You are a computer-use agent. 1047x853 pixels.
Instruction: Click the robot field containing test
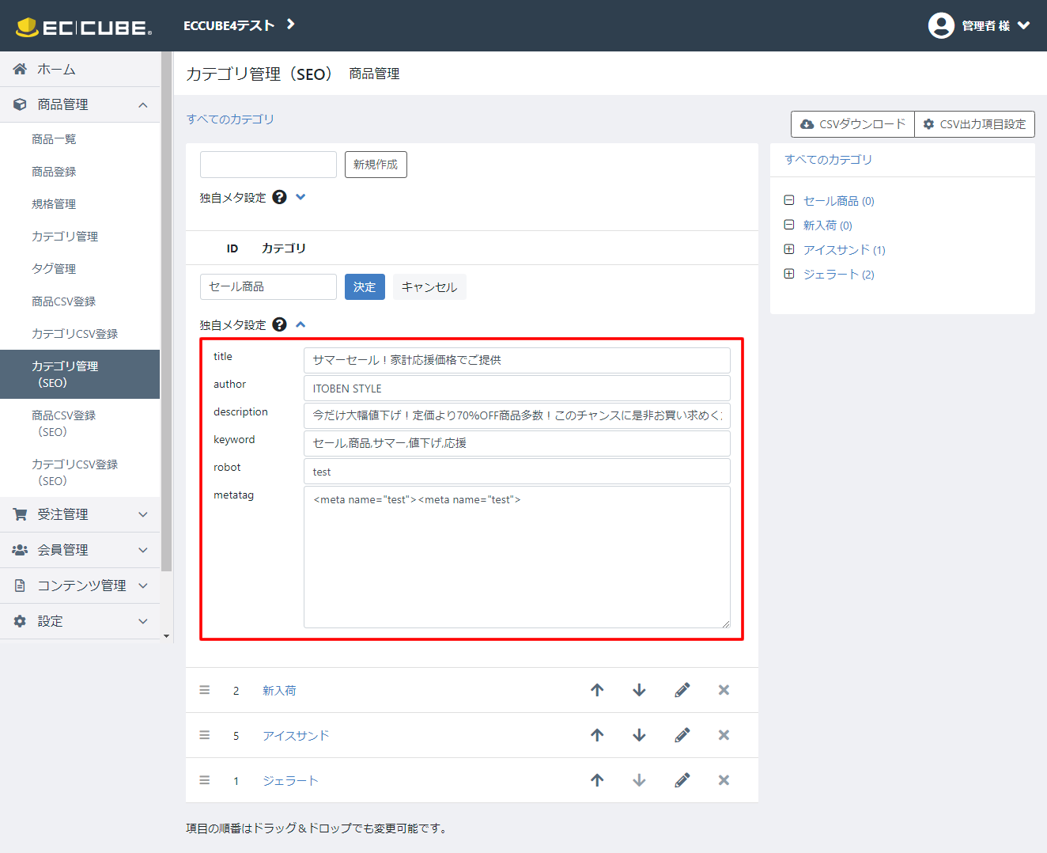tap(516, 471)
